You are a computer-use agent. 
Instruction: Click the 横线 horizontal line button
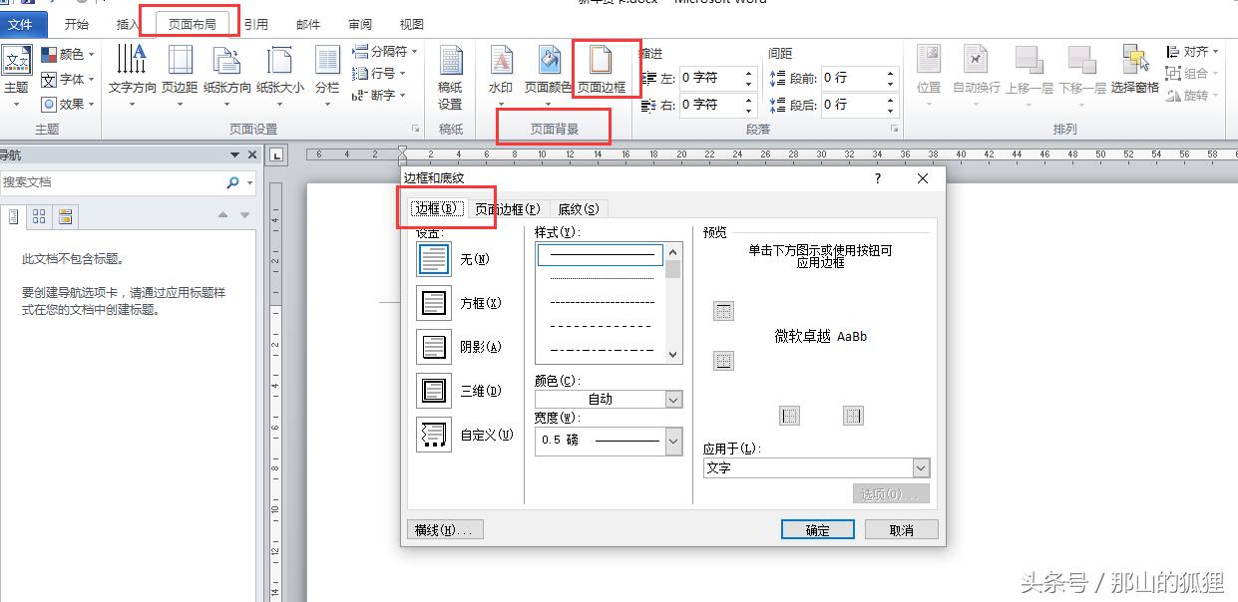[x=444, y=529]
